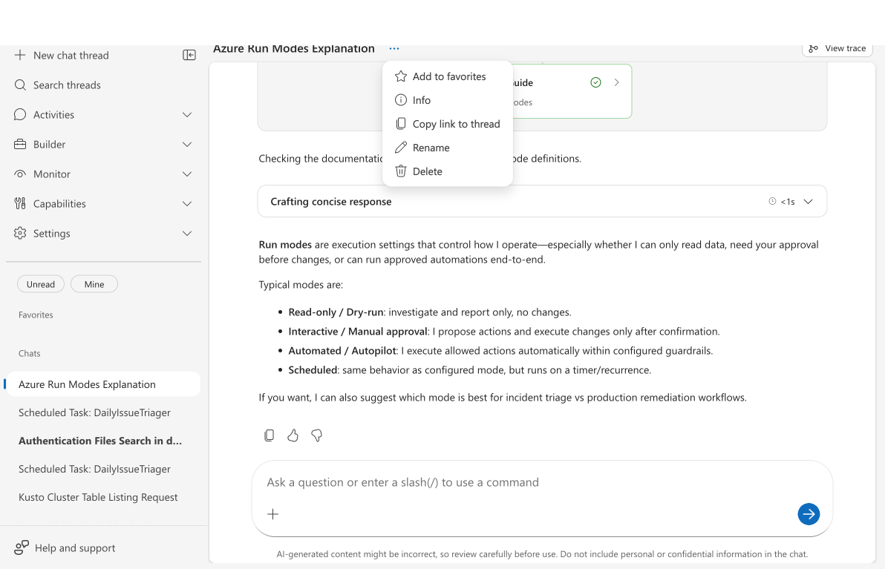The image size is (885, 569).
Task: Click the Builder briefcase icon
Action: click(x=20, y=145)
